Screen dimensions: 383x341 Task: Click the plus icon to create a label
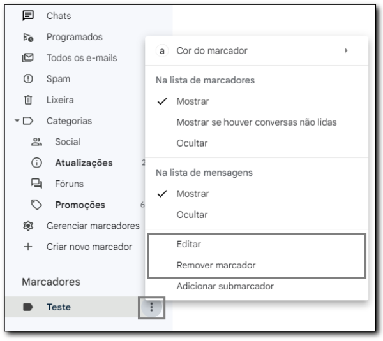(28, 247)
